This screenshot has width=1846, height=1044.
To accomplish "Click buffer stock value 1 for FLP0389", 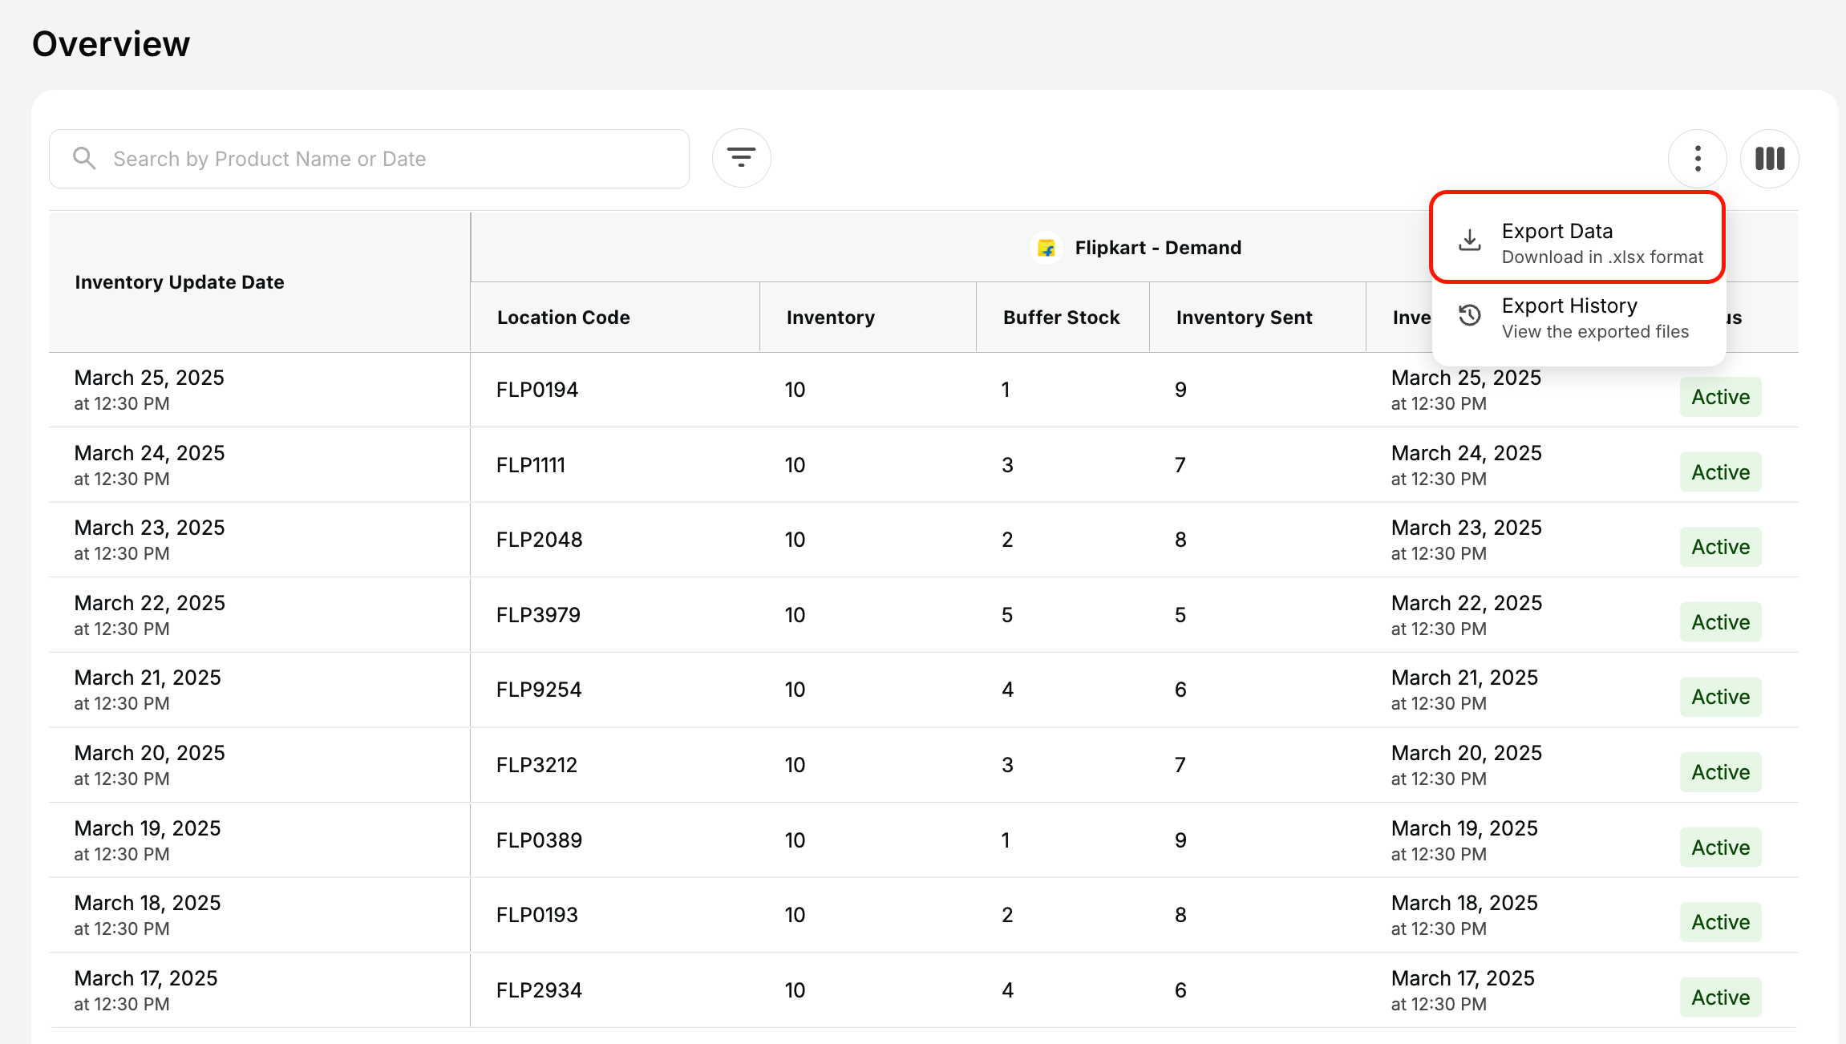I will [1006, 840].
